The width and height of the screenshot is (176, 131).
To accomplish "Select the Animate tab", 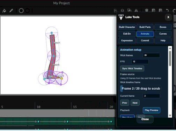I will click(x=145, y=34).
